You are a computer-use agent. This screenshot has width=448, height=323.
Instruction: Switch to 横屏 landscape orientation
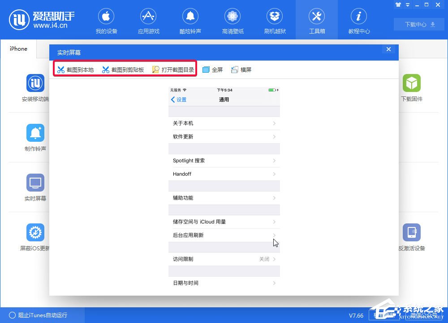click(x=241, y=70)
